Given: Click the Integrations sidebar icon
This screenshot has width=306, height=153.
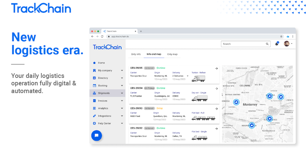Looking at the screenshot, I should coord(94,116).
